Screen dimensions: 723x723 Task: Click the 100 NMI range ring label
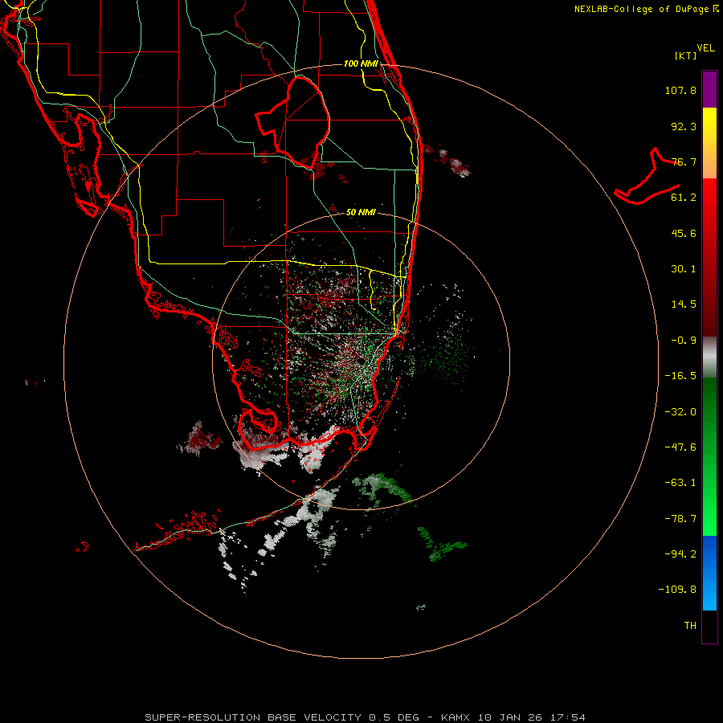(361, 63)
